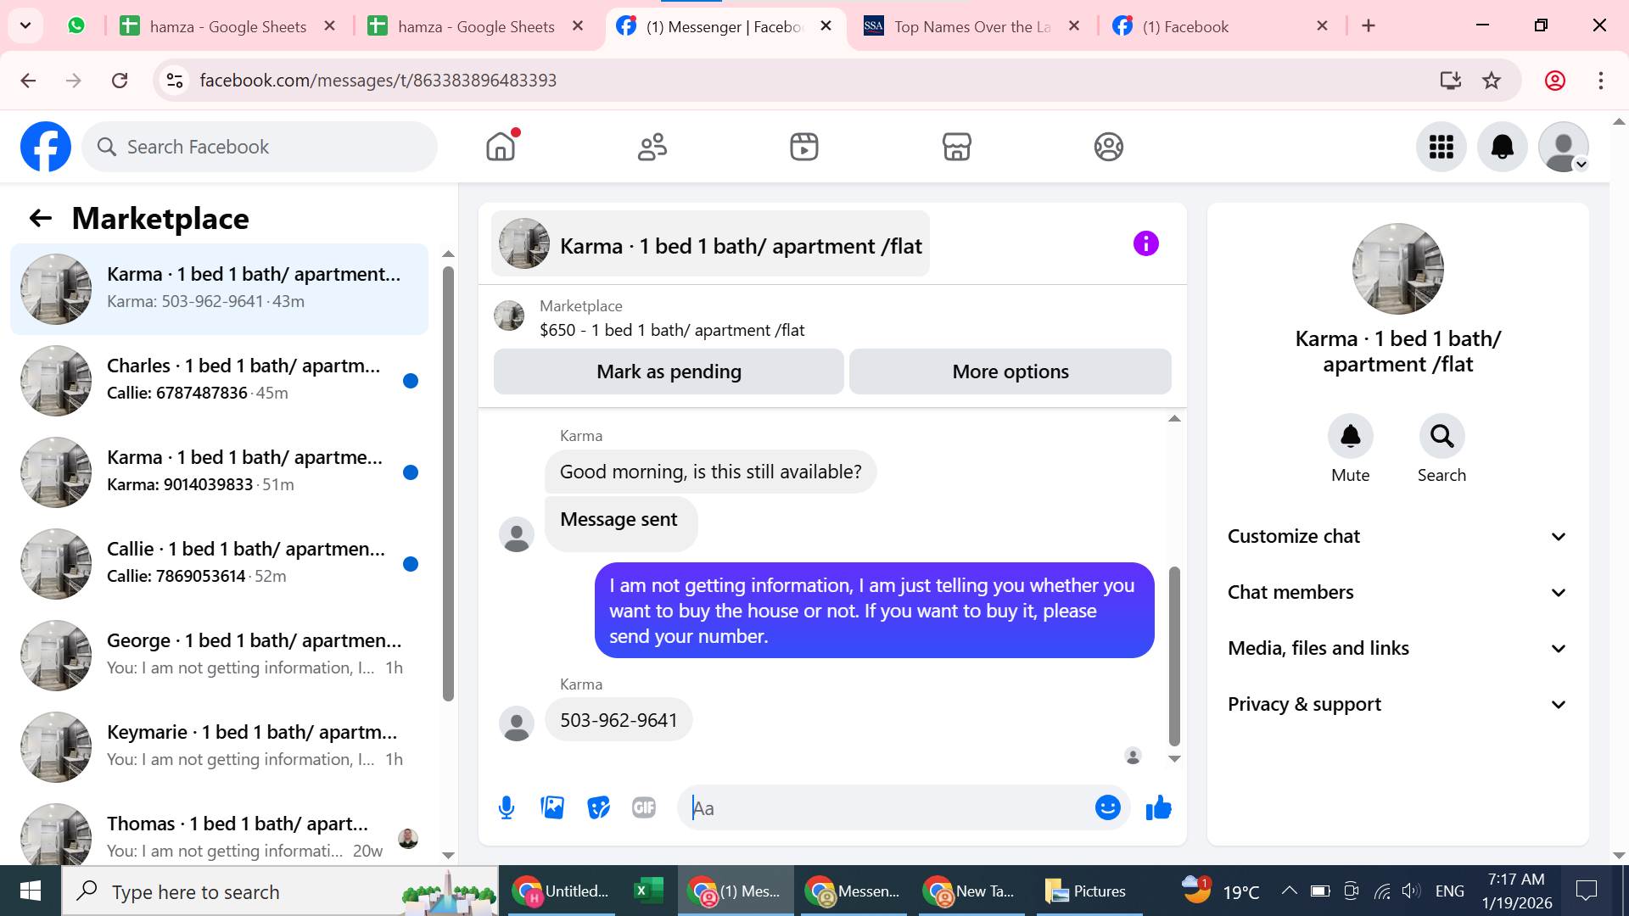Open the purple conversation information icon

coord(1145,244)
